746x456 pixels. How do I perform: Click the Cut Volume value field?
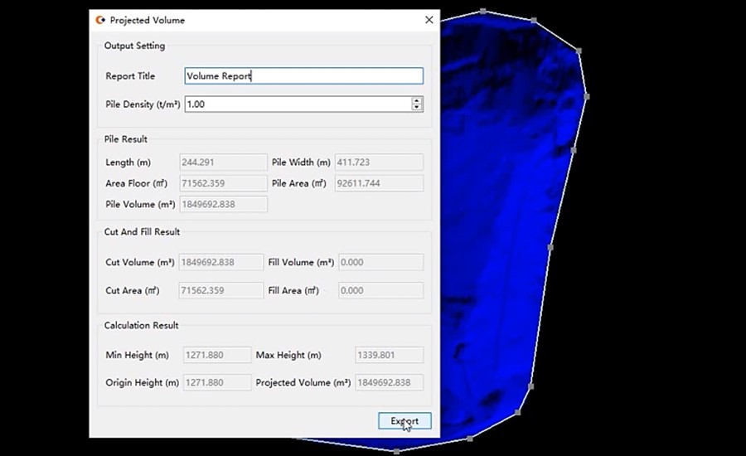click(x=221, y=262)
